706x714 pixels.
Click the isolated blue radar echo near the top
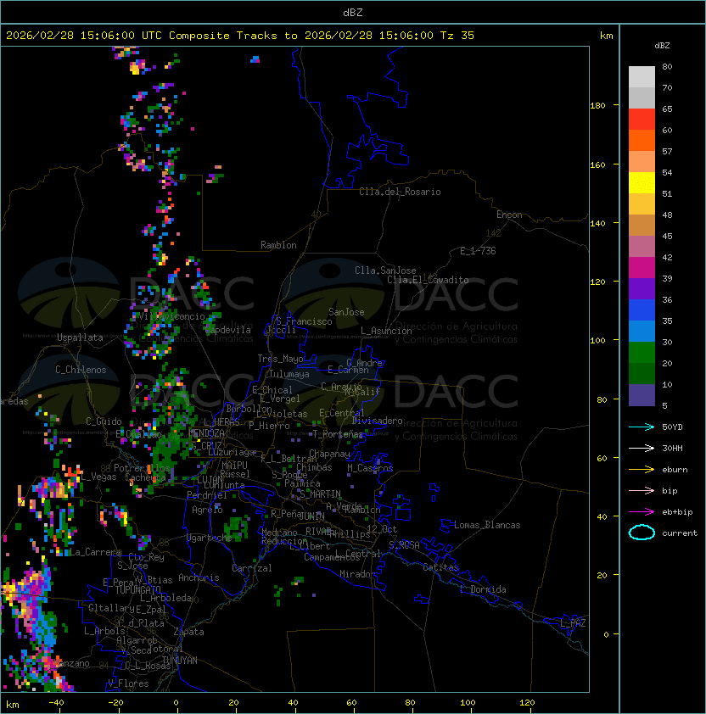click(x=255, y=59)
